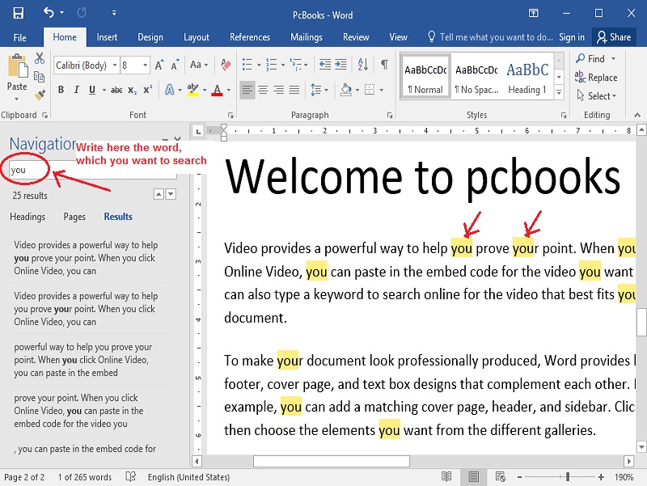This screenshot has height=486, width=647.
Task: Apply paragraph shading with paint bucket
Action: (x=346, y=90)
